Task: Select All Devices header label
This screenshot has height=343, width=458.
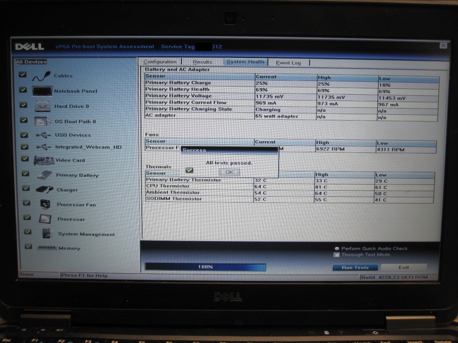Action: point(31,62)
